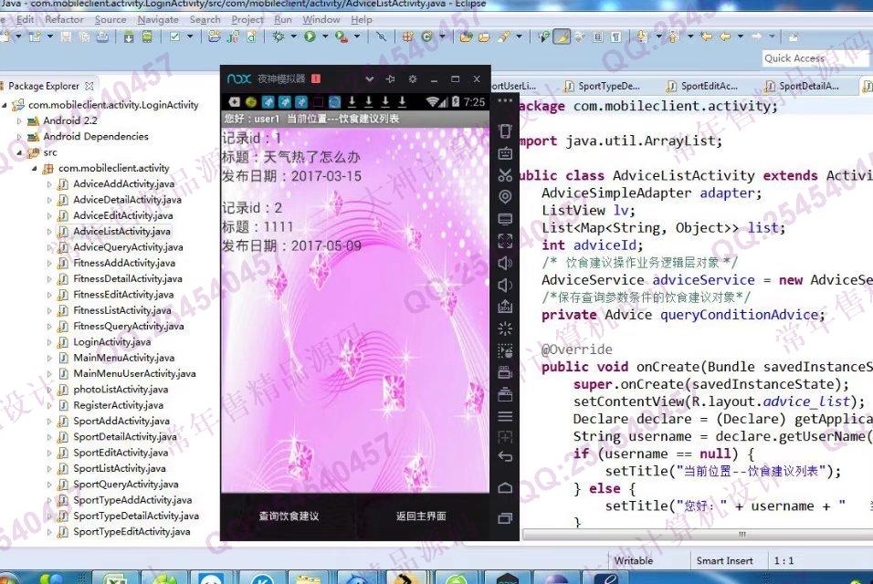Collapse the src folder node
The width and height of the screenshot is (873, 584).
[x=19, y=151]
